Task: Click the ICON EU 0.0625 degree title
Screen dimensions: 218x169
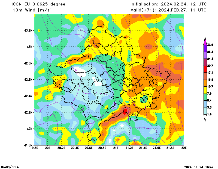Action: click(38, 4)
